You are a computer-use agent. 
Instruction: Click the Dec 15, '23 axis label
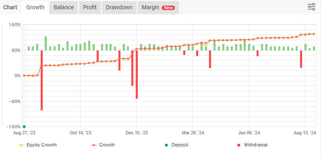[137, 133]
